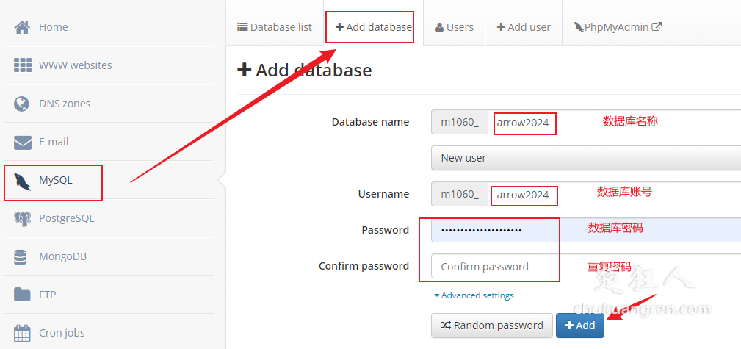Screen dimensions: 741x349
Task: Switch to the Database list tab
Action: [275, 27]
